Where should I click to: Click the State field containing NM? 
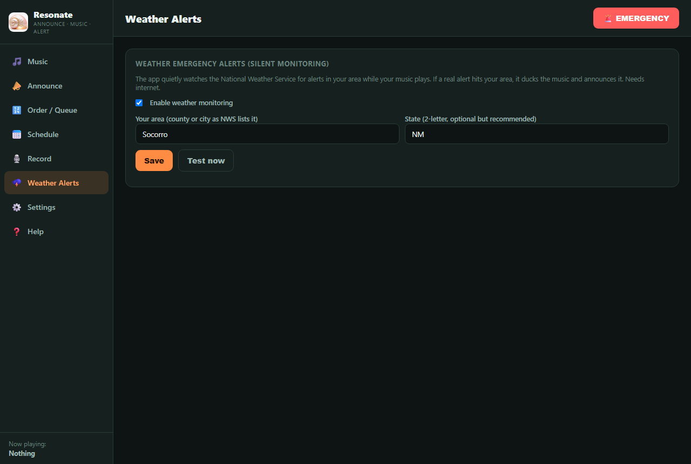click(x=537, y=134)
